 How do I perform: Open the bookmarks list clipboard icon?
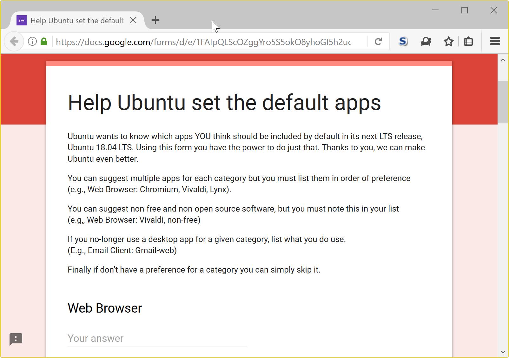click(468, 42)
